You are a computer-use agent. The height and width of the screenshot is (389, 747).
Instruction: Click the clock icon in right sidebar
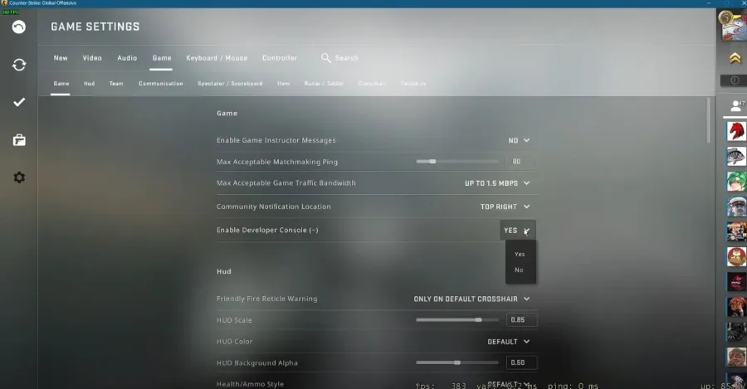pos(735,80)
